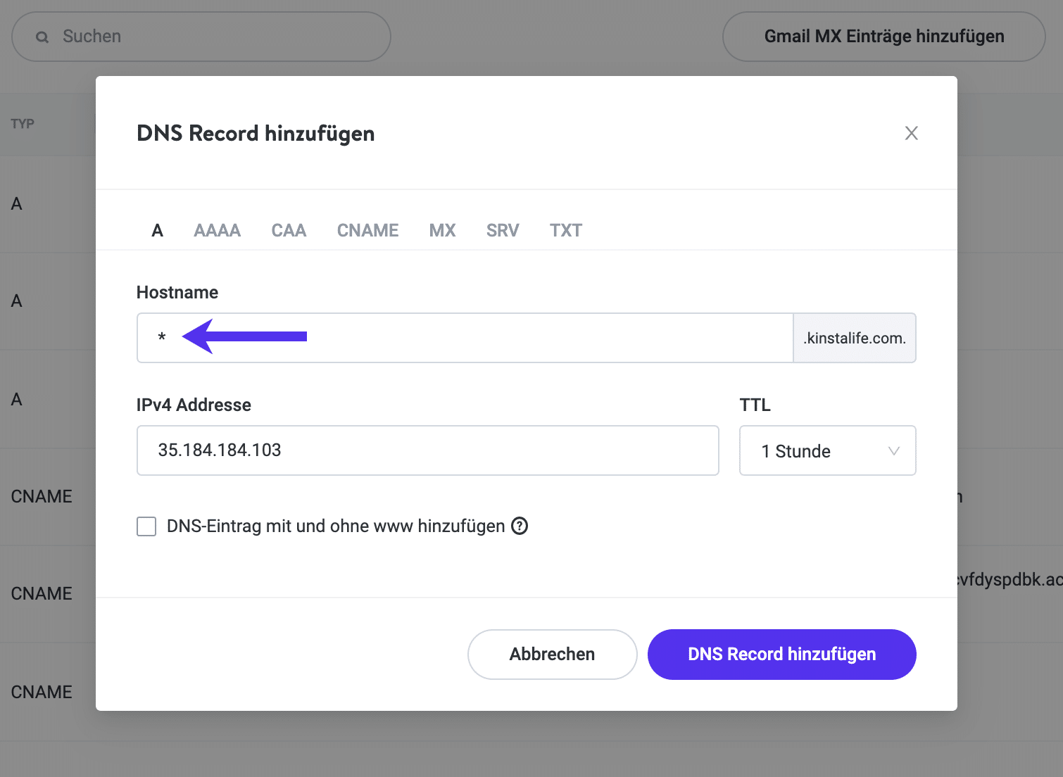The width and height of the screenshot is (1063, 777).
Task: Click the IPv4 Addresse input field
Action: pos(427,450)
